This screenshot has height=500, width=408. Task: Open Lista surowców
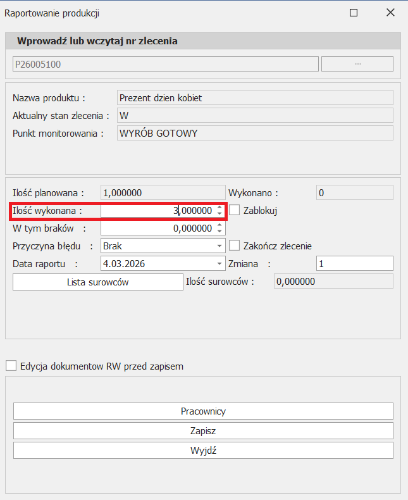tap(97, 282)
